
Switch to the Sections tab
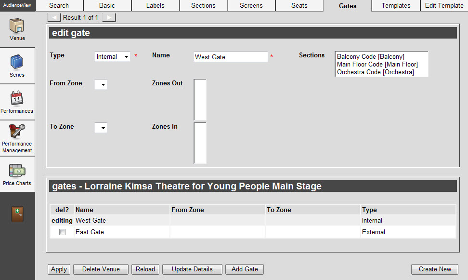tap(203, 6)
